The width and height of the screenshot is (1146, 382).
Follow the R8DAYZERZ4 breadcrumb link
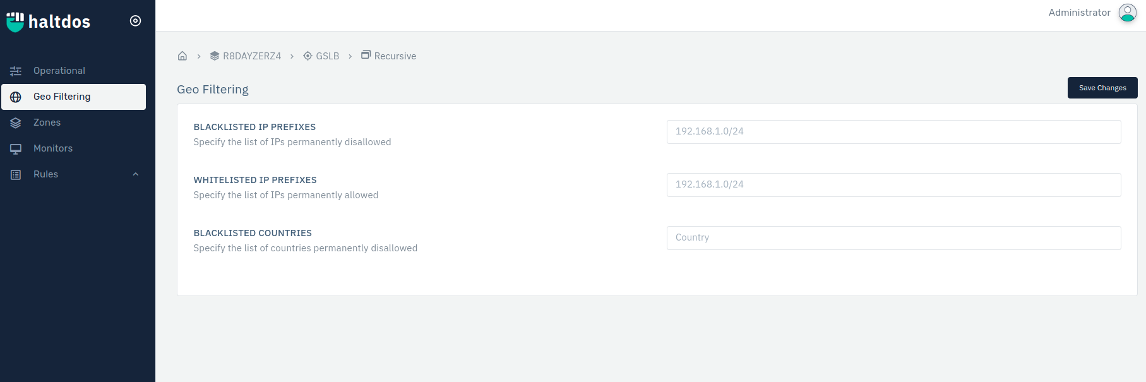click(251, 56)
